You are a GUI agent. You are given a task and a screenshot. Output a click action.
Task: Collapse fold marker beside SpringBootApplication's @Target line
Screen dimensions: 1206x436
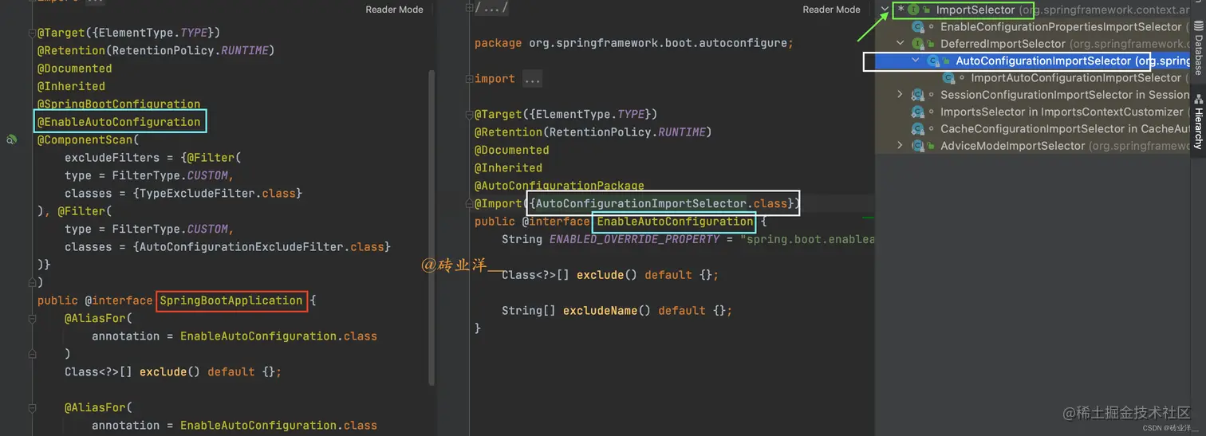pos(33,33)
